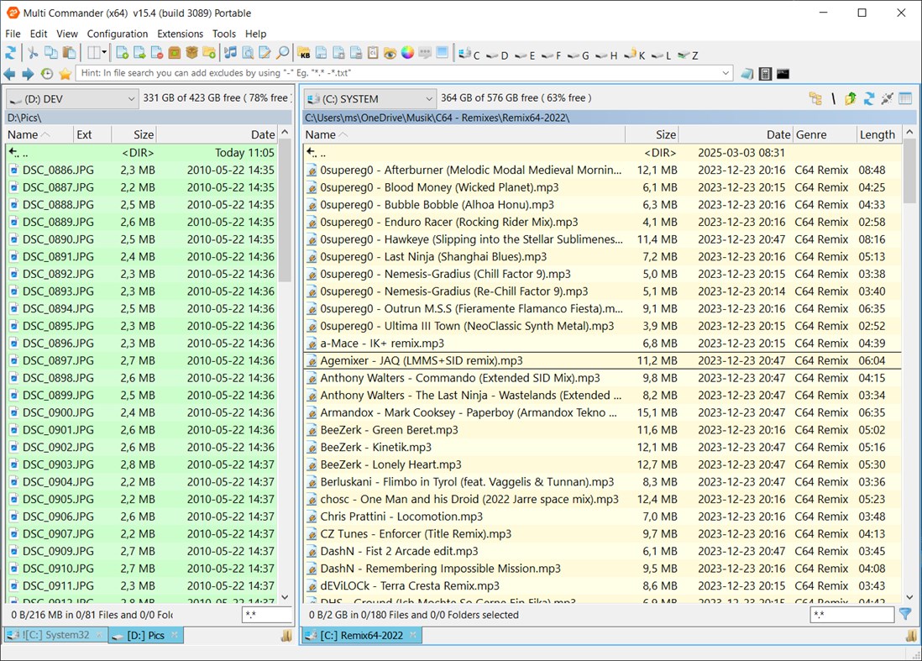Click the refresh arrows icon on the right panel
Viewport: 922px width, 661px height.
pos(869,98)
